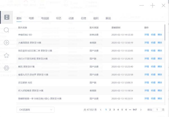Go to page 3
The height and width of the screenshot is (117, 169).
point(114,110)
